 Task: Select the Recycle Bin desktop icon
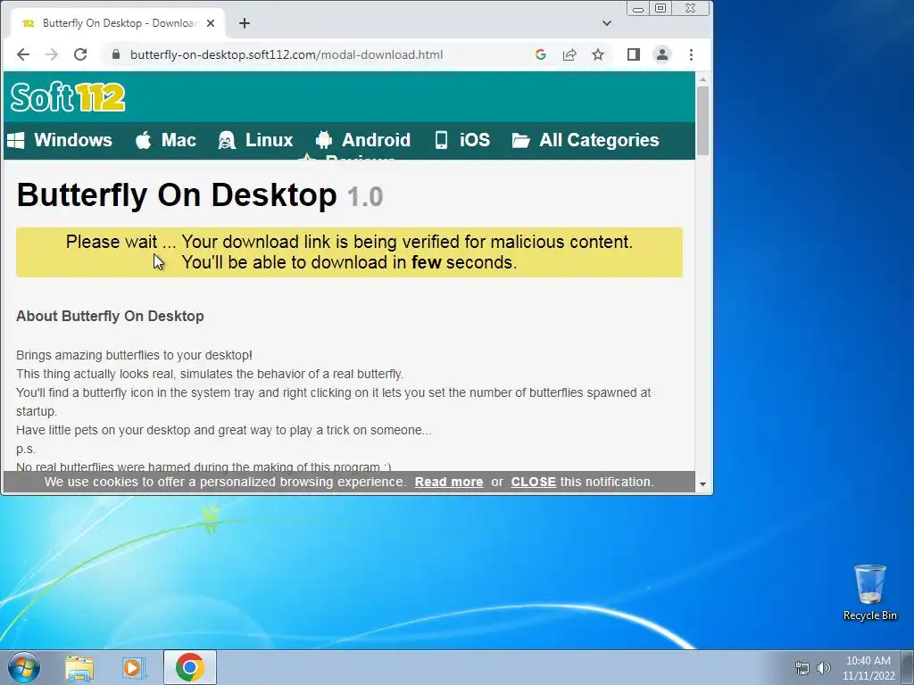869,592
